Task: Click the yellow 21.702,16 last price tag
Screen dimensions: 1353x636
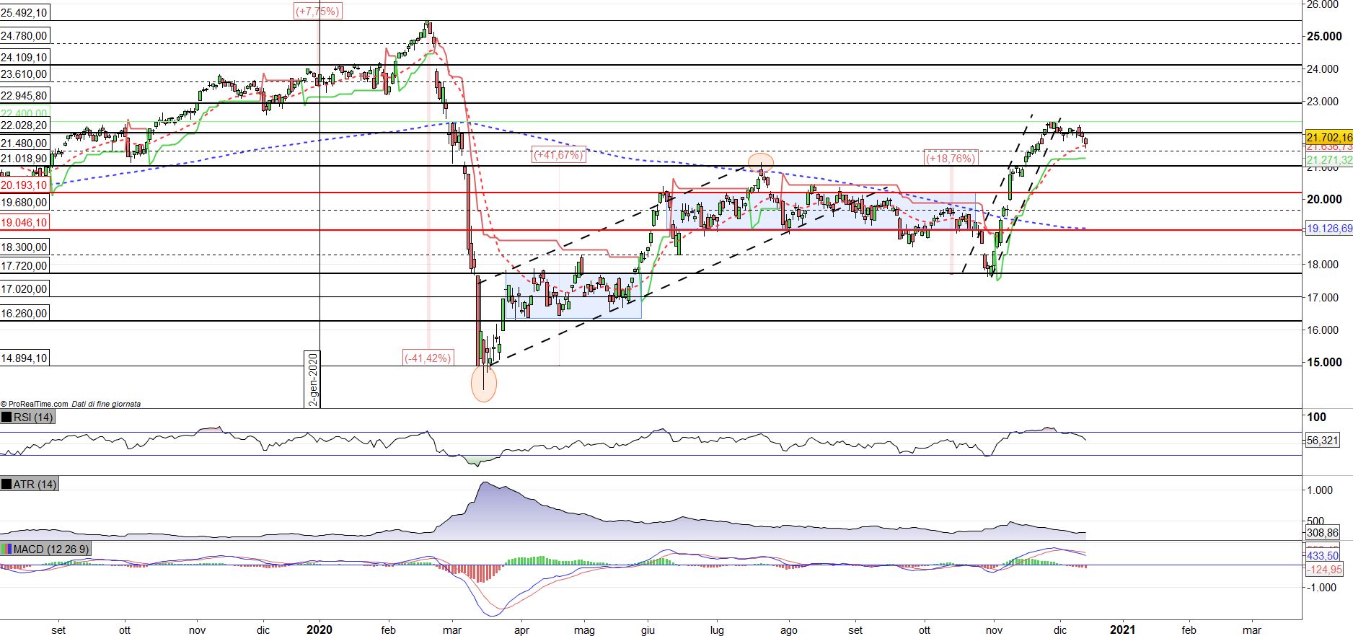Action: 1329,137
